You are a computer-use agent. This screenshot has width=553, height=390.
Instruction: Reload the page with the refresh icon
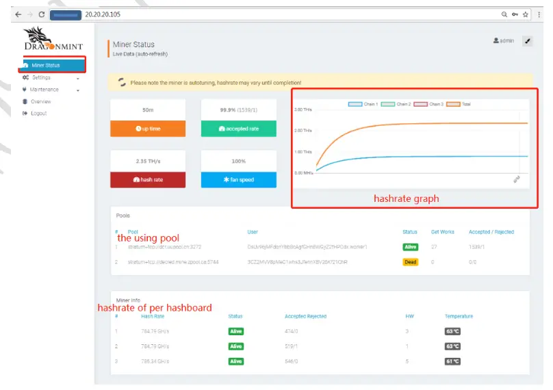tap(42, 14)
